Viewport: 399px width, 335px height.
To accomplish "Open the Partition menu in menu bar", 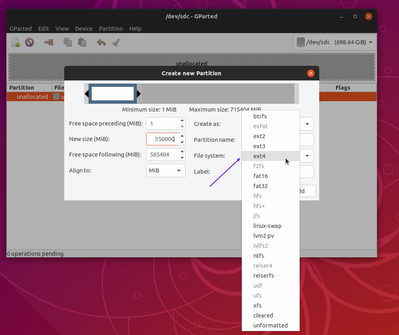I will (111, 29).
